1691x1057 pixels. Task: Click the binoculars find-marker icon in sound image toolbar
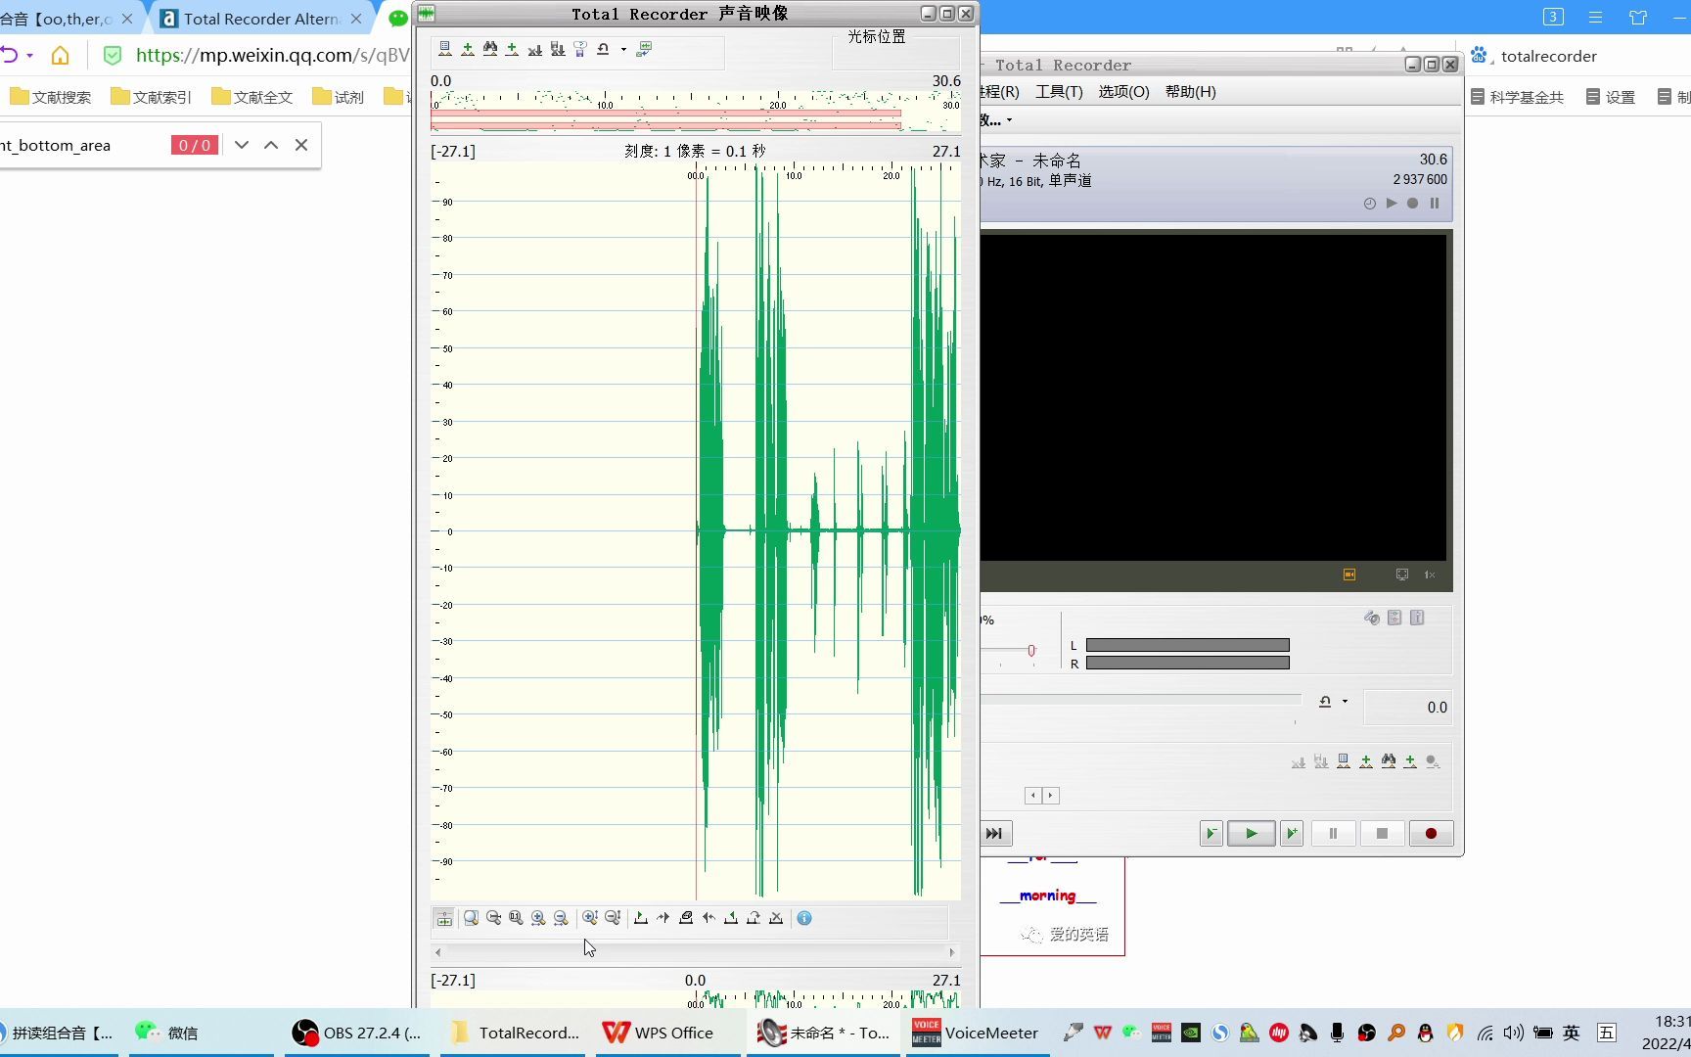490,48
